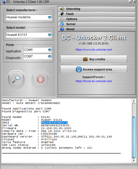The height and width of the screenshot is (169, 138).
Task: Open the Select manufacturer dropdown arrow
Action: (x=50, y=17)
